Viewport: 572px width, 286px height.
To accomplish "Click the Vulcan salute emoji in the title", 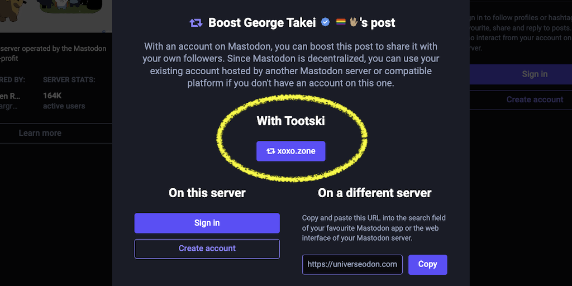I will click(x=353, y=22).
